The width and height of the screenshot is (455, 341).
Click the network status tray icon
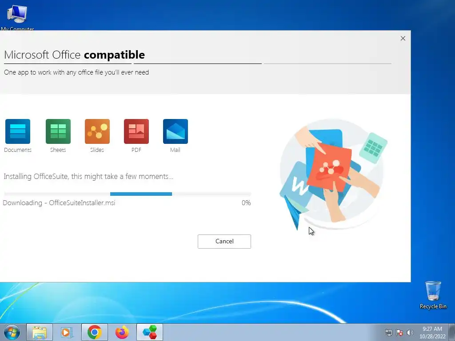click(388, 333)
